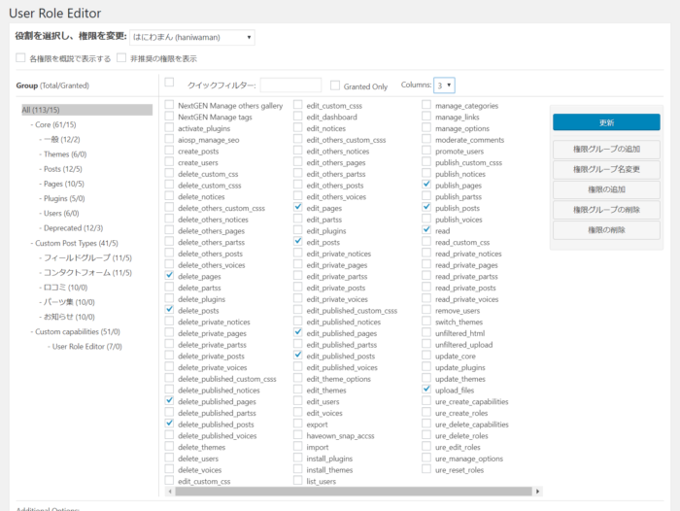Select Core (61/15) group in tree
The height and width of the screenshot is (511, 680).
(x=55, y=124)
